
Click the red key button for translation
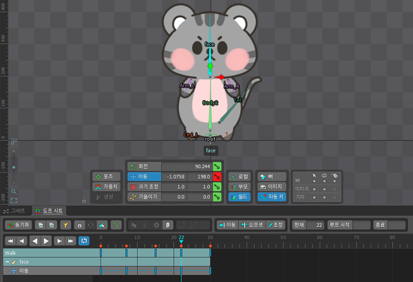click(217, 177)
